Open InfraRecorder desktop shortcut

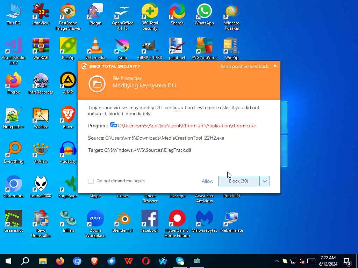point(41,83)
